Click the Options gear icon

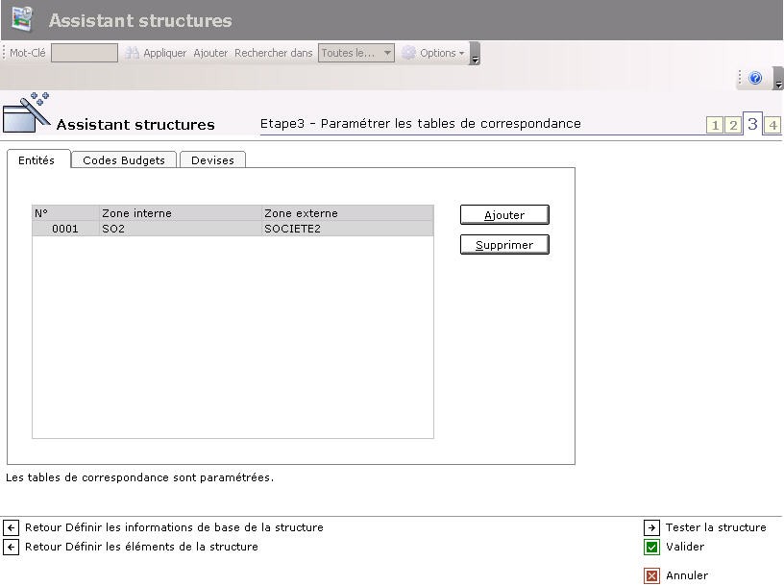tap(409, 54)
